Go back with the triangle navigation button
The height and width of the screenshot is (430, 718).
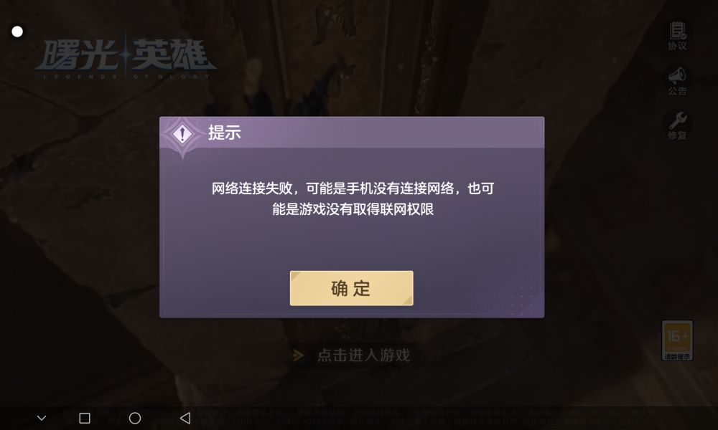tap(185, 418)
